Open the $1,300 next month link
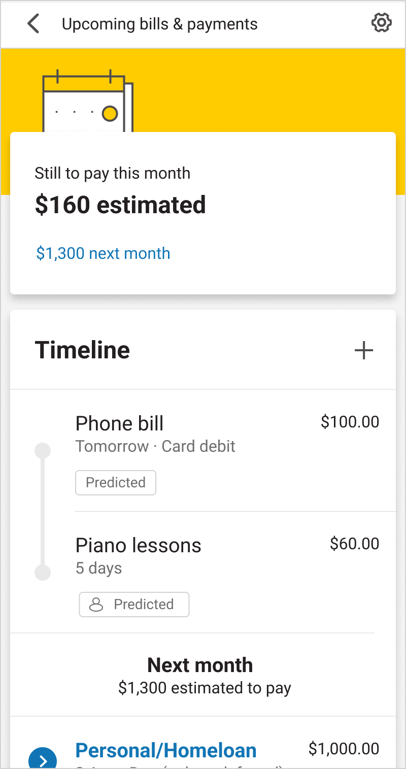This screenshot has height=769, width=406. 103,253
